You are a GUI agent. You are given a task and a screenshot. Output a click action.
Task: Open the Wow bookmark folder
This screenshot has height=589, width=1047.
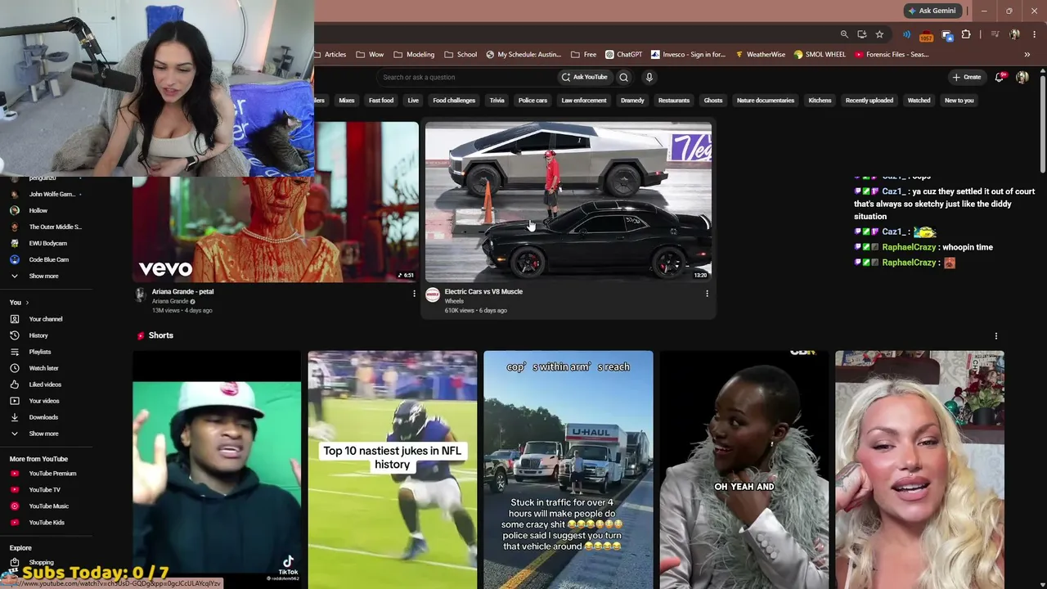click(370, 55)
